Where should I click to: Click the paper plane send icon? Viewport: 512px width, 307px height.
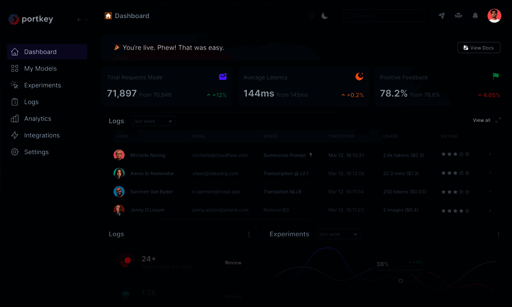(x=441, y=16)
